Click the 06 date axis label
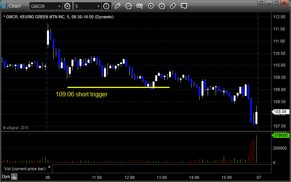 click(48, 177)
